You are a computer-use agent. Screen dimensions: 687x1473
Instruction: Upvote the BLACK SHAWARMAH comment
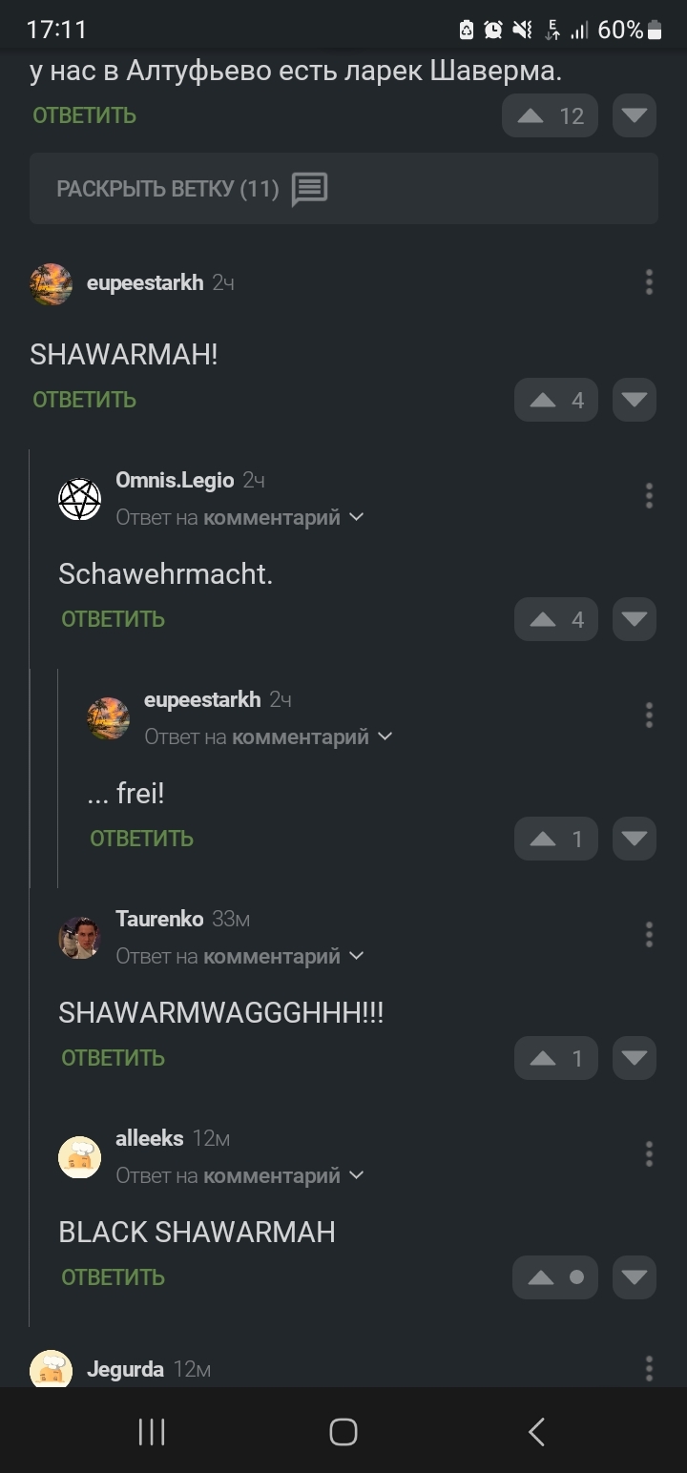pos(556,1277)
